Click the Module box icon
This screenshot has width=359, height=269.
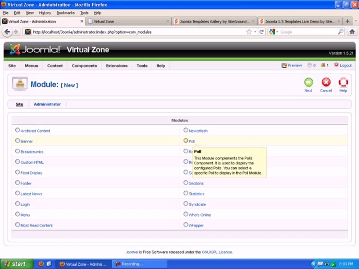coord(20,83)
